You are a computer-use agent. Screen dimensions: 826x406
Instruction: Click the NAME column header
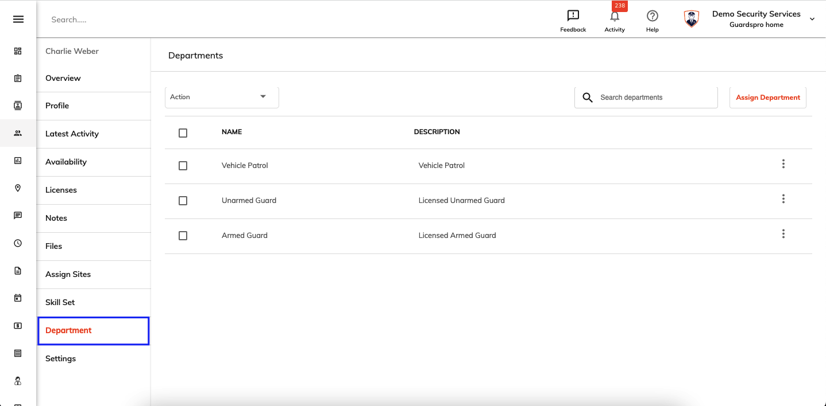[x=232, y=132]
